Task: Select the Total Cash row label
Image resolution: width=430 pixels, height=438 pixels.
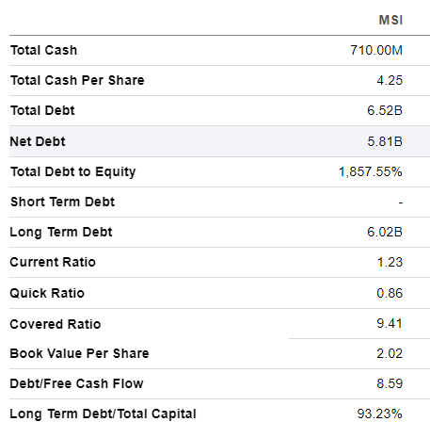Action: pyautogui.click(x=43, y=50)
